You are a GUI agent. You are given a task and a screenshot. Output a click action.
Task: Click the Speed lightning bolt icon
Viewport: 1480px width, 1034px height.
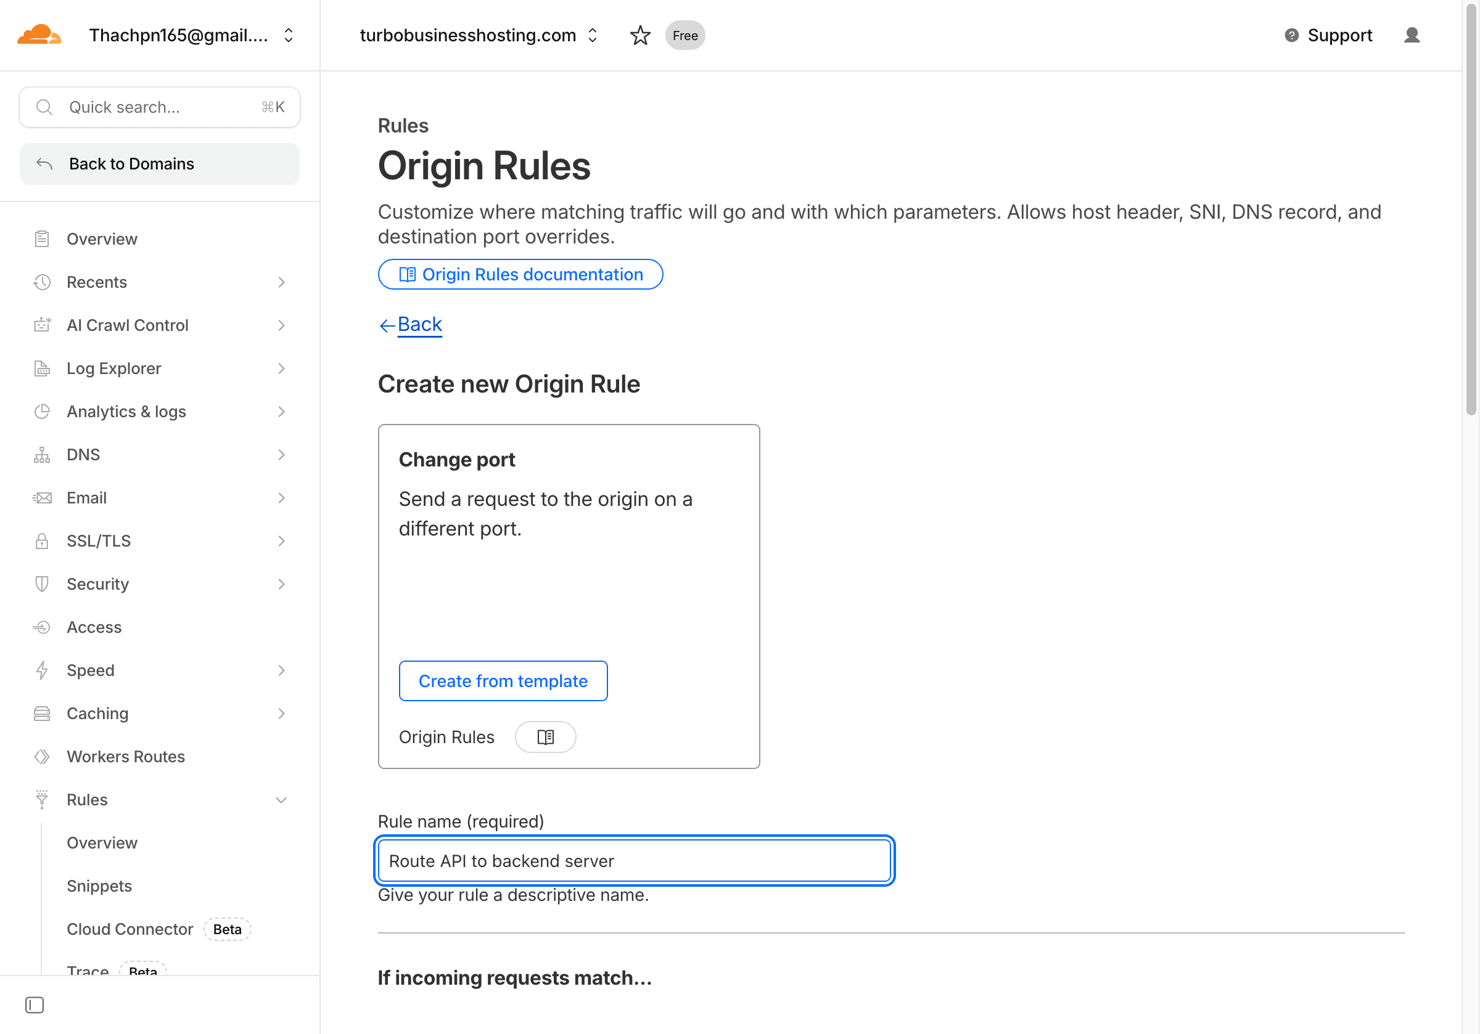42,670
